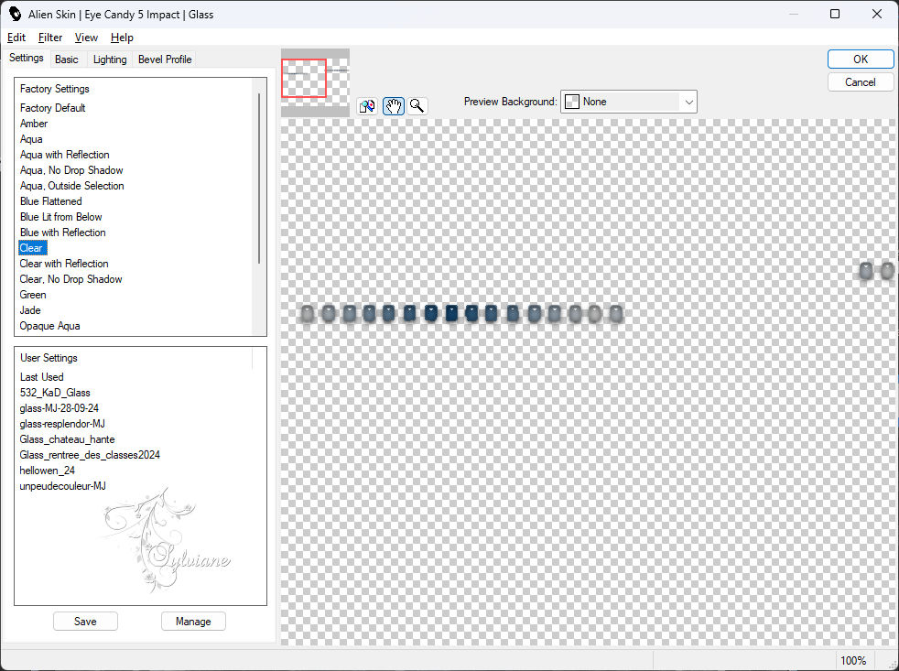Click the navigator thumbnail preview
Screen dimensions: 899x671
[315, 82]
